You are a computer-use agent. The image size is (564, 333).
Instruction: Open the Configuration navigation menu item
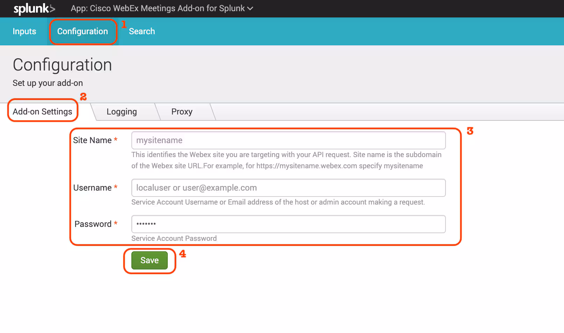82,31
